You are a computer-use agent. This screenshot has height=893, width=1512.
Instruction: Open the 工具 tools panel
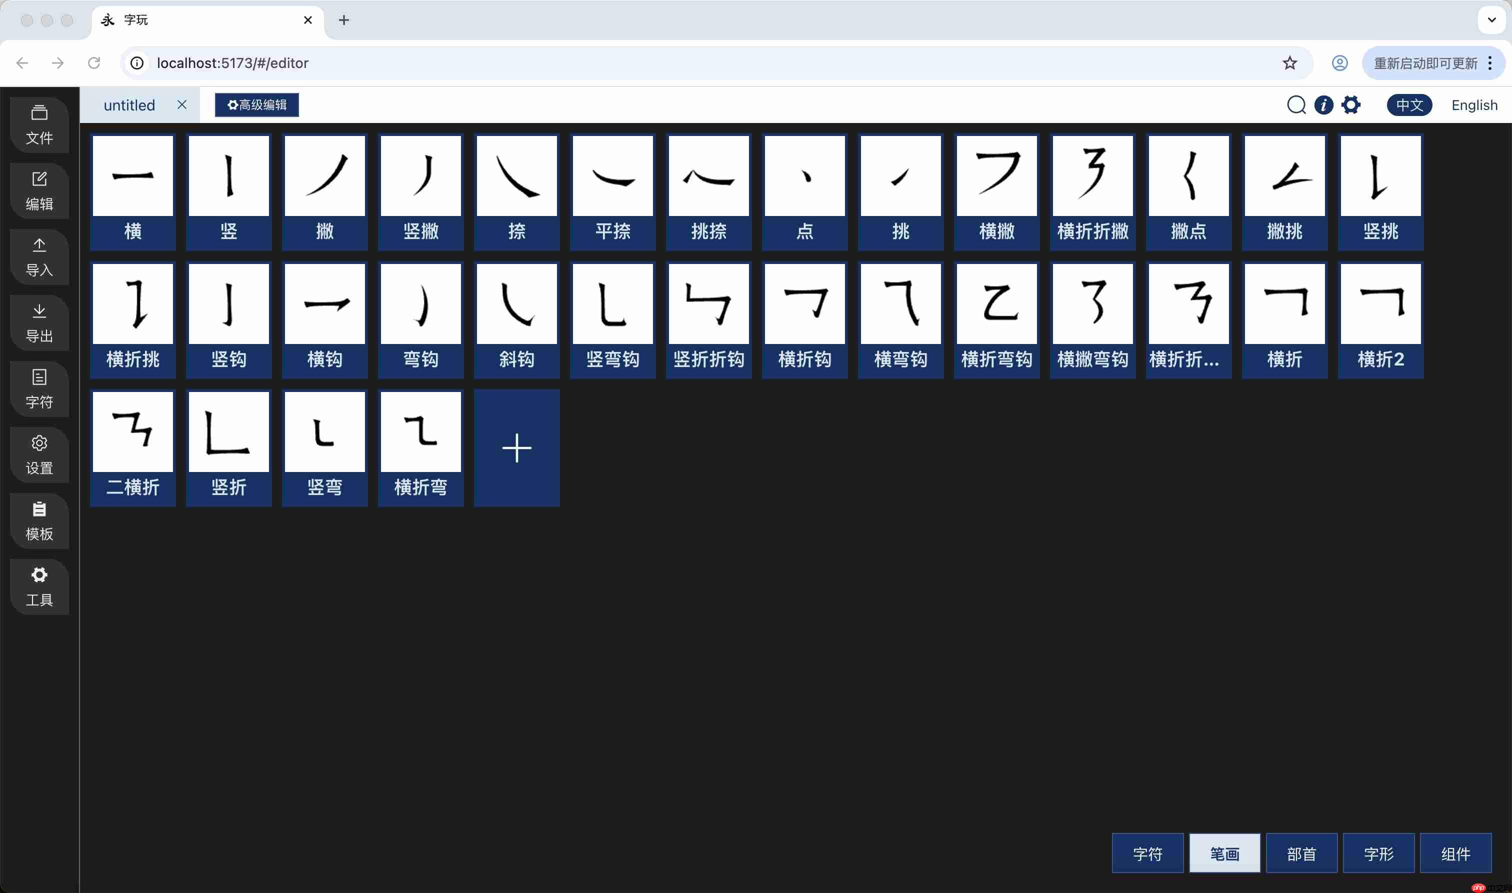point(39,586)
